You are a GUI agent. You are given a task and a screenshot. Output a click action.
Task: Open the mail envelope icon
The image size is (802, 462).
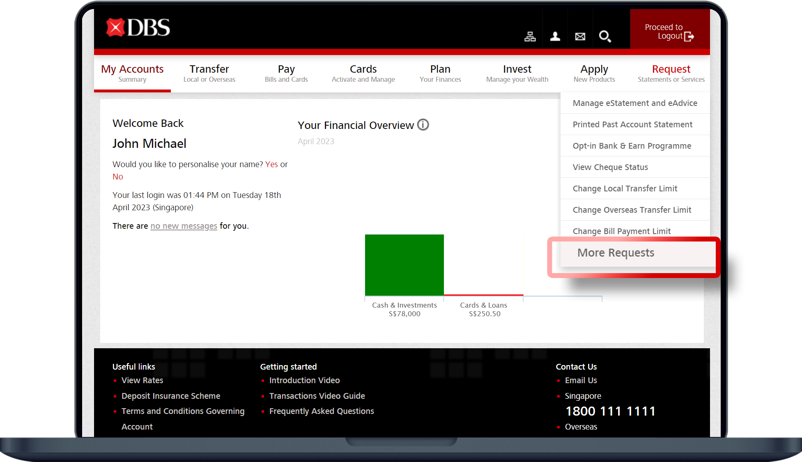click(580, 37)
